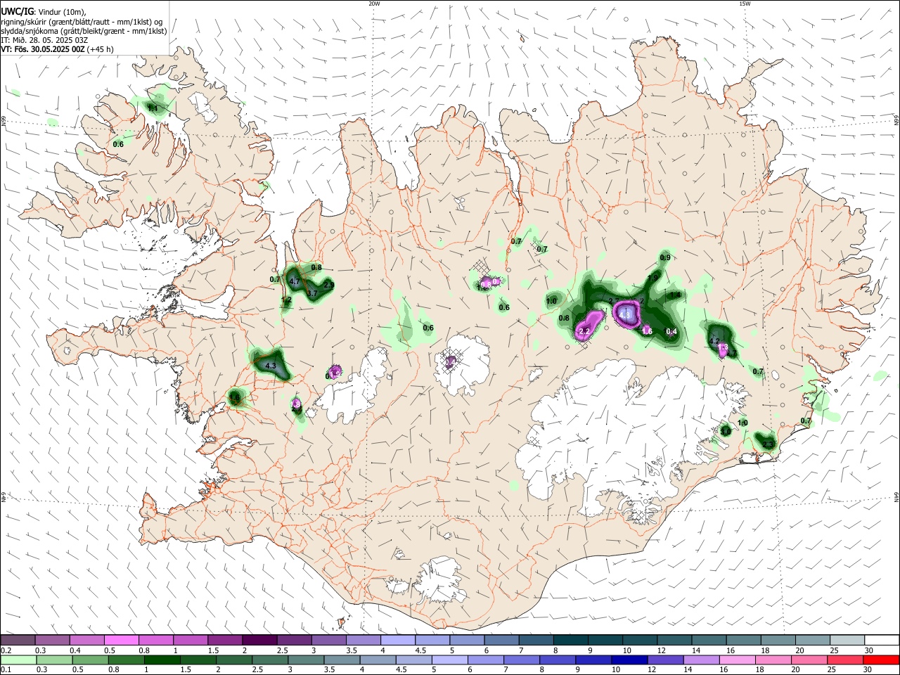Image resolution: width=900 pixels, height=675 pixels.
Task: Click the '1.2' precipitation value
Action: point(286,300)
